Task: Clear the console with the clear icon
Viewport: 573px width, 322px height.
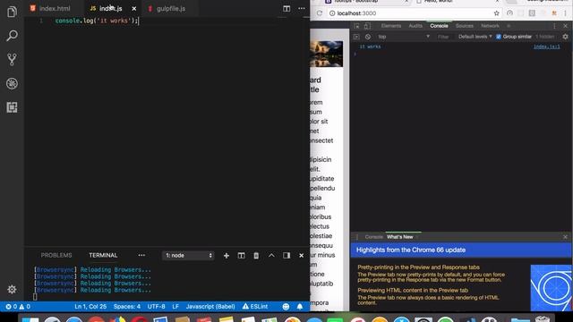Action: tap(368, 37)
